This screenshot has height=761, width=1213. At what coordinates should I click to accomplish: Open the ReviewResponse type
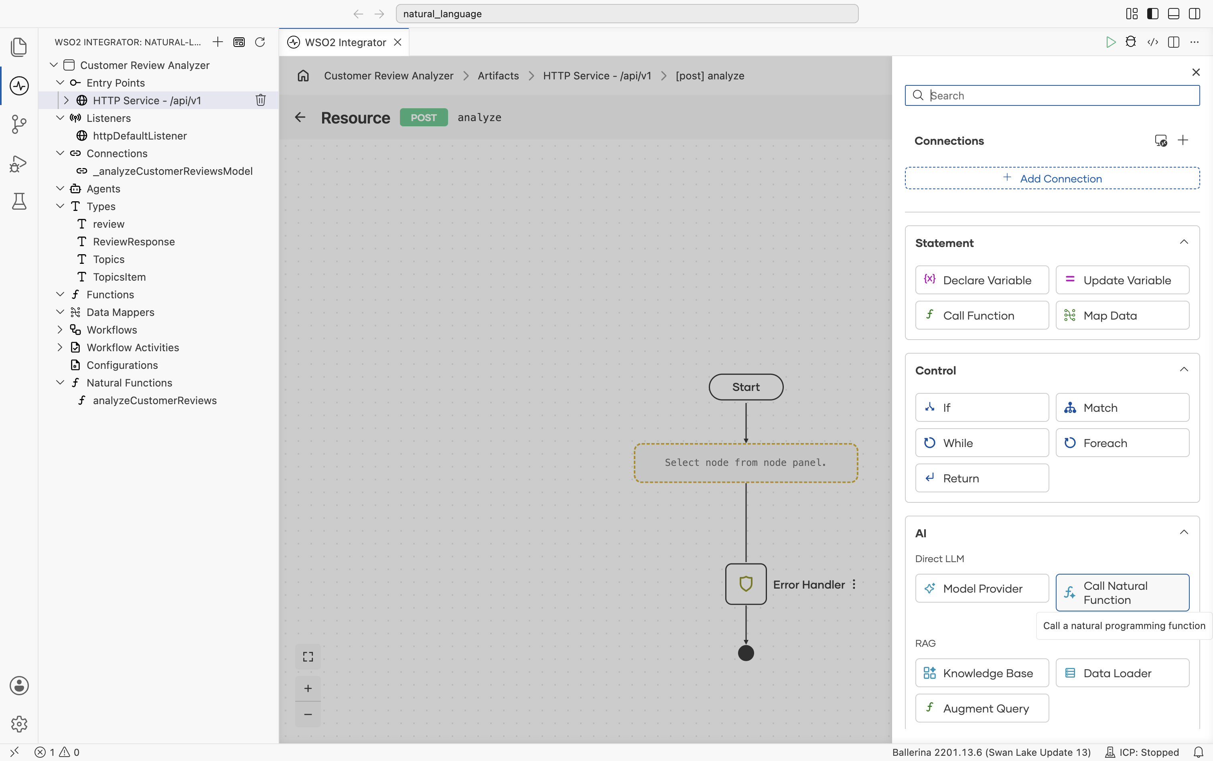click(x=134, y=242)
